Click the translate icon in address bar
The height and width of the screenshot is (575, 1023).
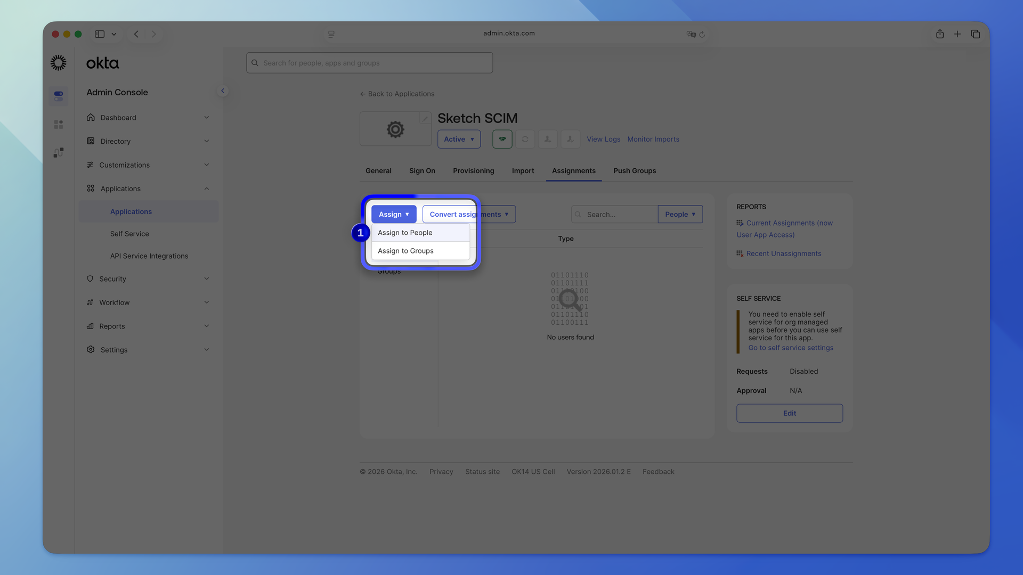click(691, 34)
